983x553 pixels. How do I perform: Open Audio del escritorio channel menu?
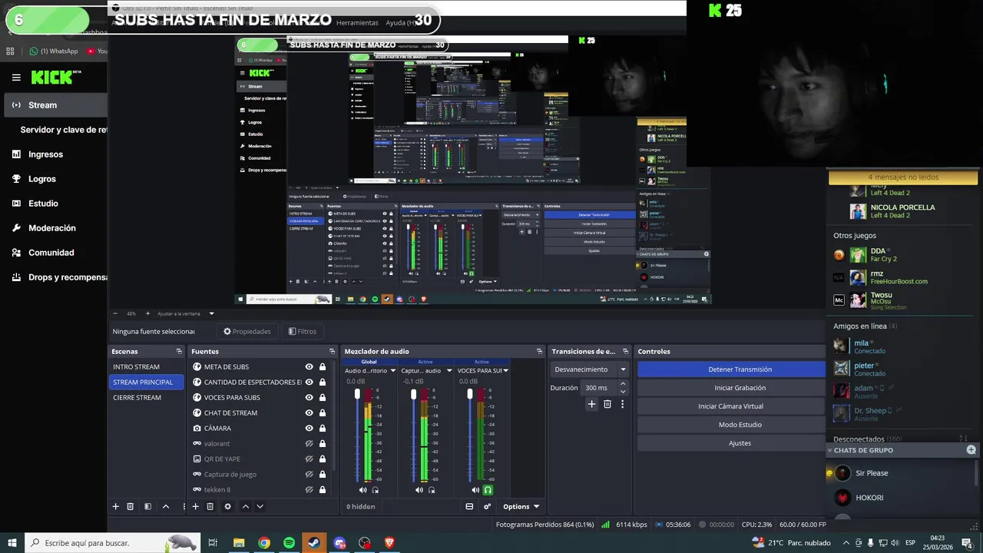392,371
